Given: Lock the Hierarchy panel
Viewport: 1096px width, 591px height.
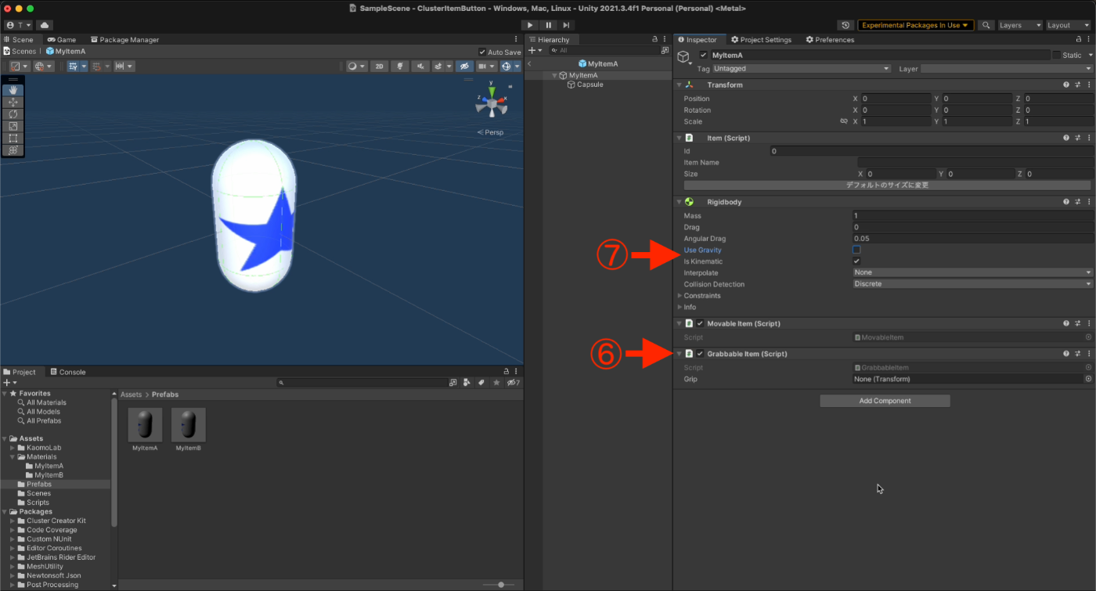Looking at the screenshot, I should [654, 39].
